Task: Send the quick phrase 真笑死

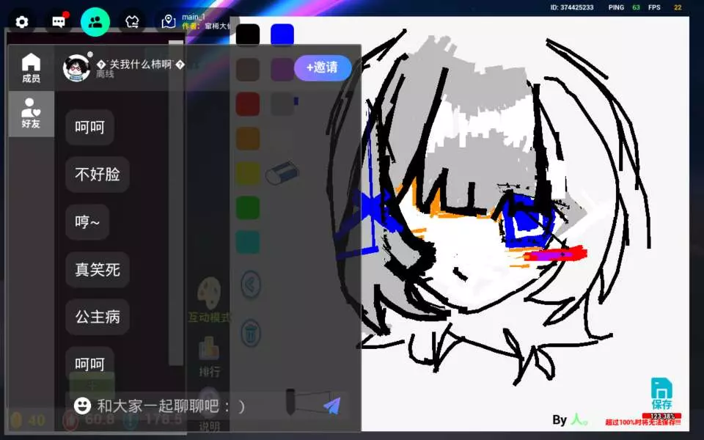Action: tap(98, 270)
